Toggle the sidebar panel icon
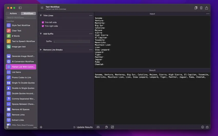 tap(20, 8)
